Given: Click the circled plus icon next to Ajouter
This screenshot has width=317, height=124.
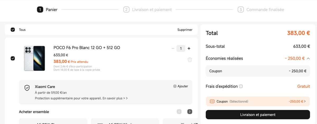Looking at the screenshot, I should coord(175,86).
